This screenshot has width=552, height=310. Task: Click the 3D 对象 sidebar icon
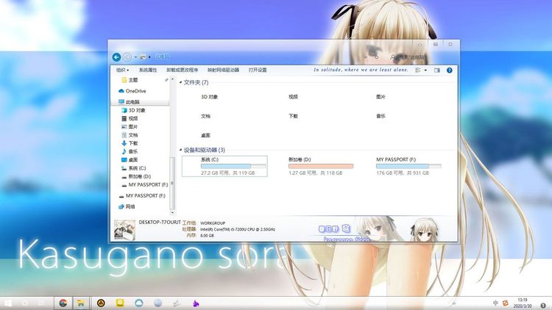click(x=124, y=110)
